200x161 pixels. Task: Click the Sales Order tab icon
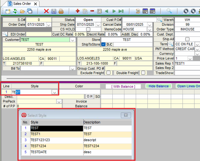[x=10, y=3]
